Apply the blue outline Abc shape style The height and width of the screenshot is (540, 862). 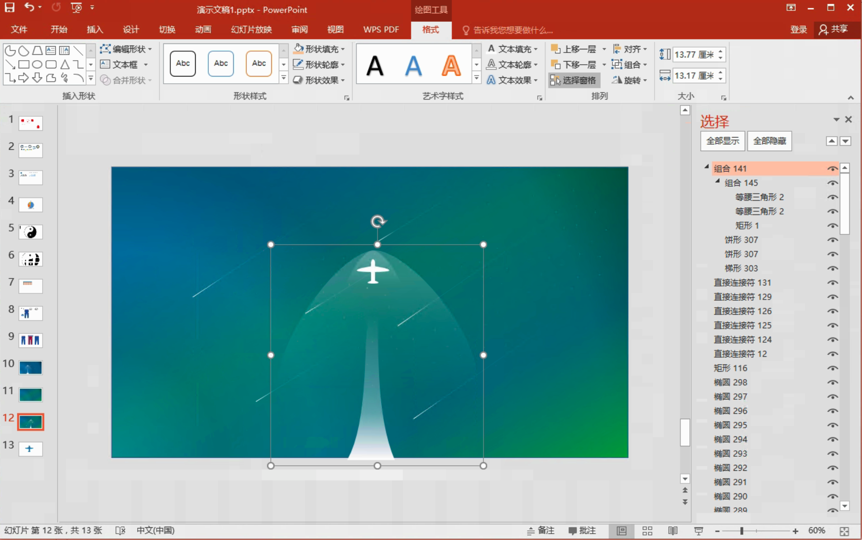tap(221, 64)
